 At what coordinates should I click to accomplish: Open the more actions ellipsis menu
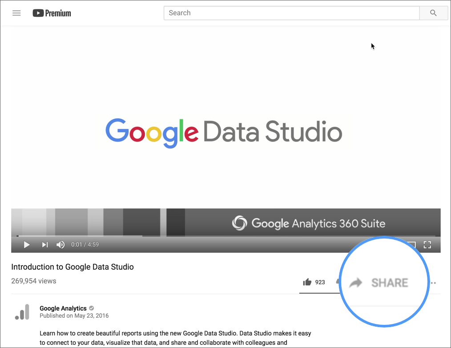coord(433,283)
